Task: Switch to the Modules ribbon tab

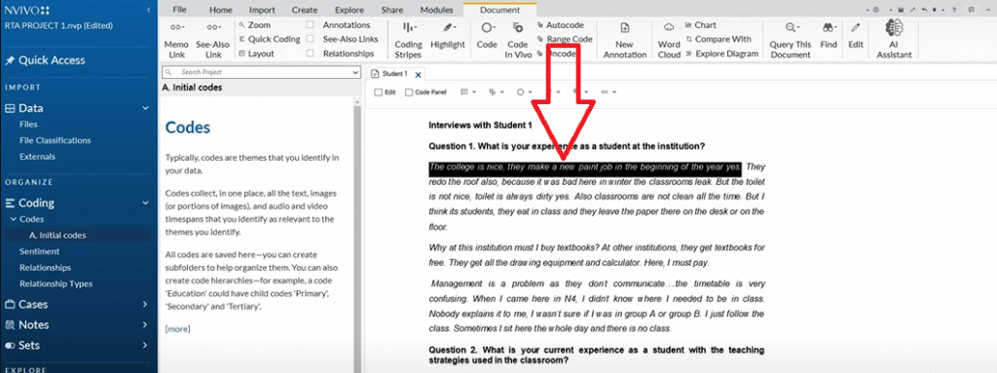Action: [x=437, y=10]
